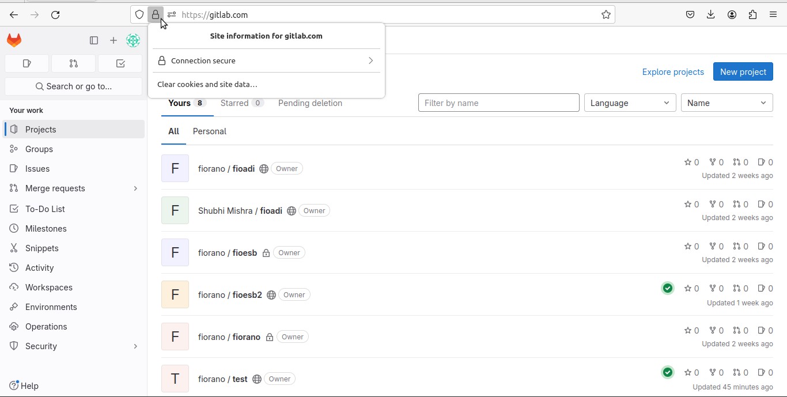Open Environments in sidebar
This screenshot has width=787, height=397.
[x=74, y=307]
